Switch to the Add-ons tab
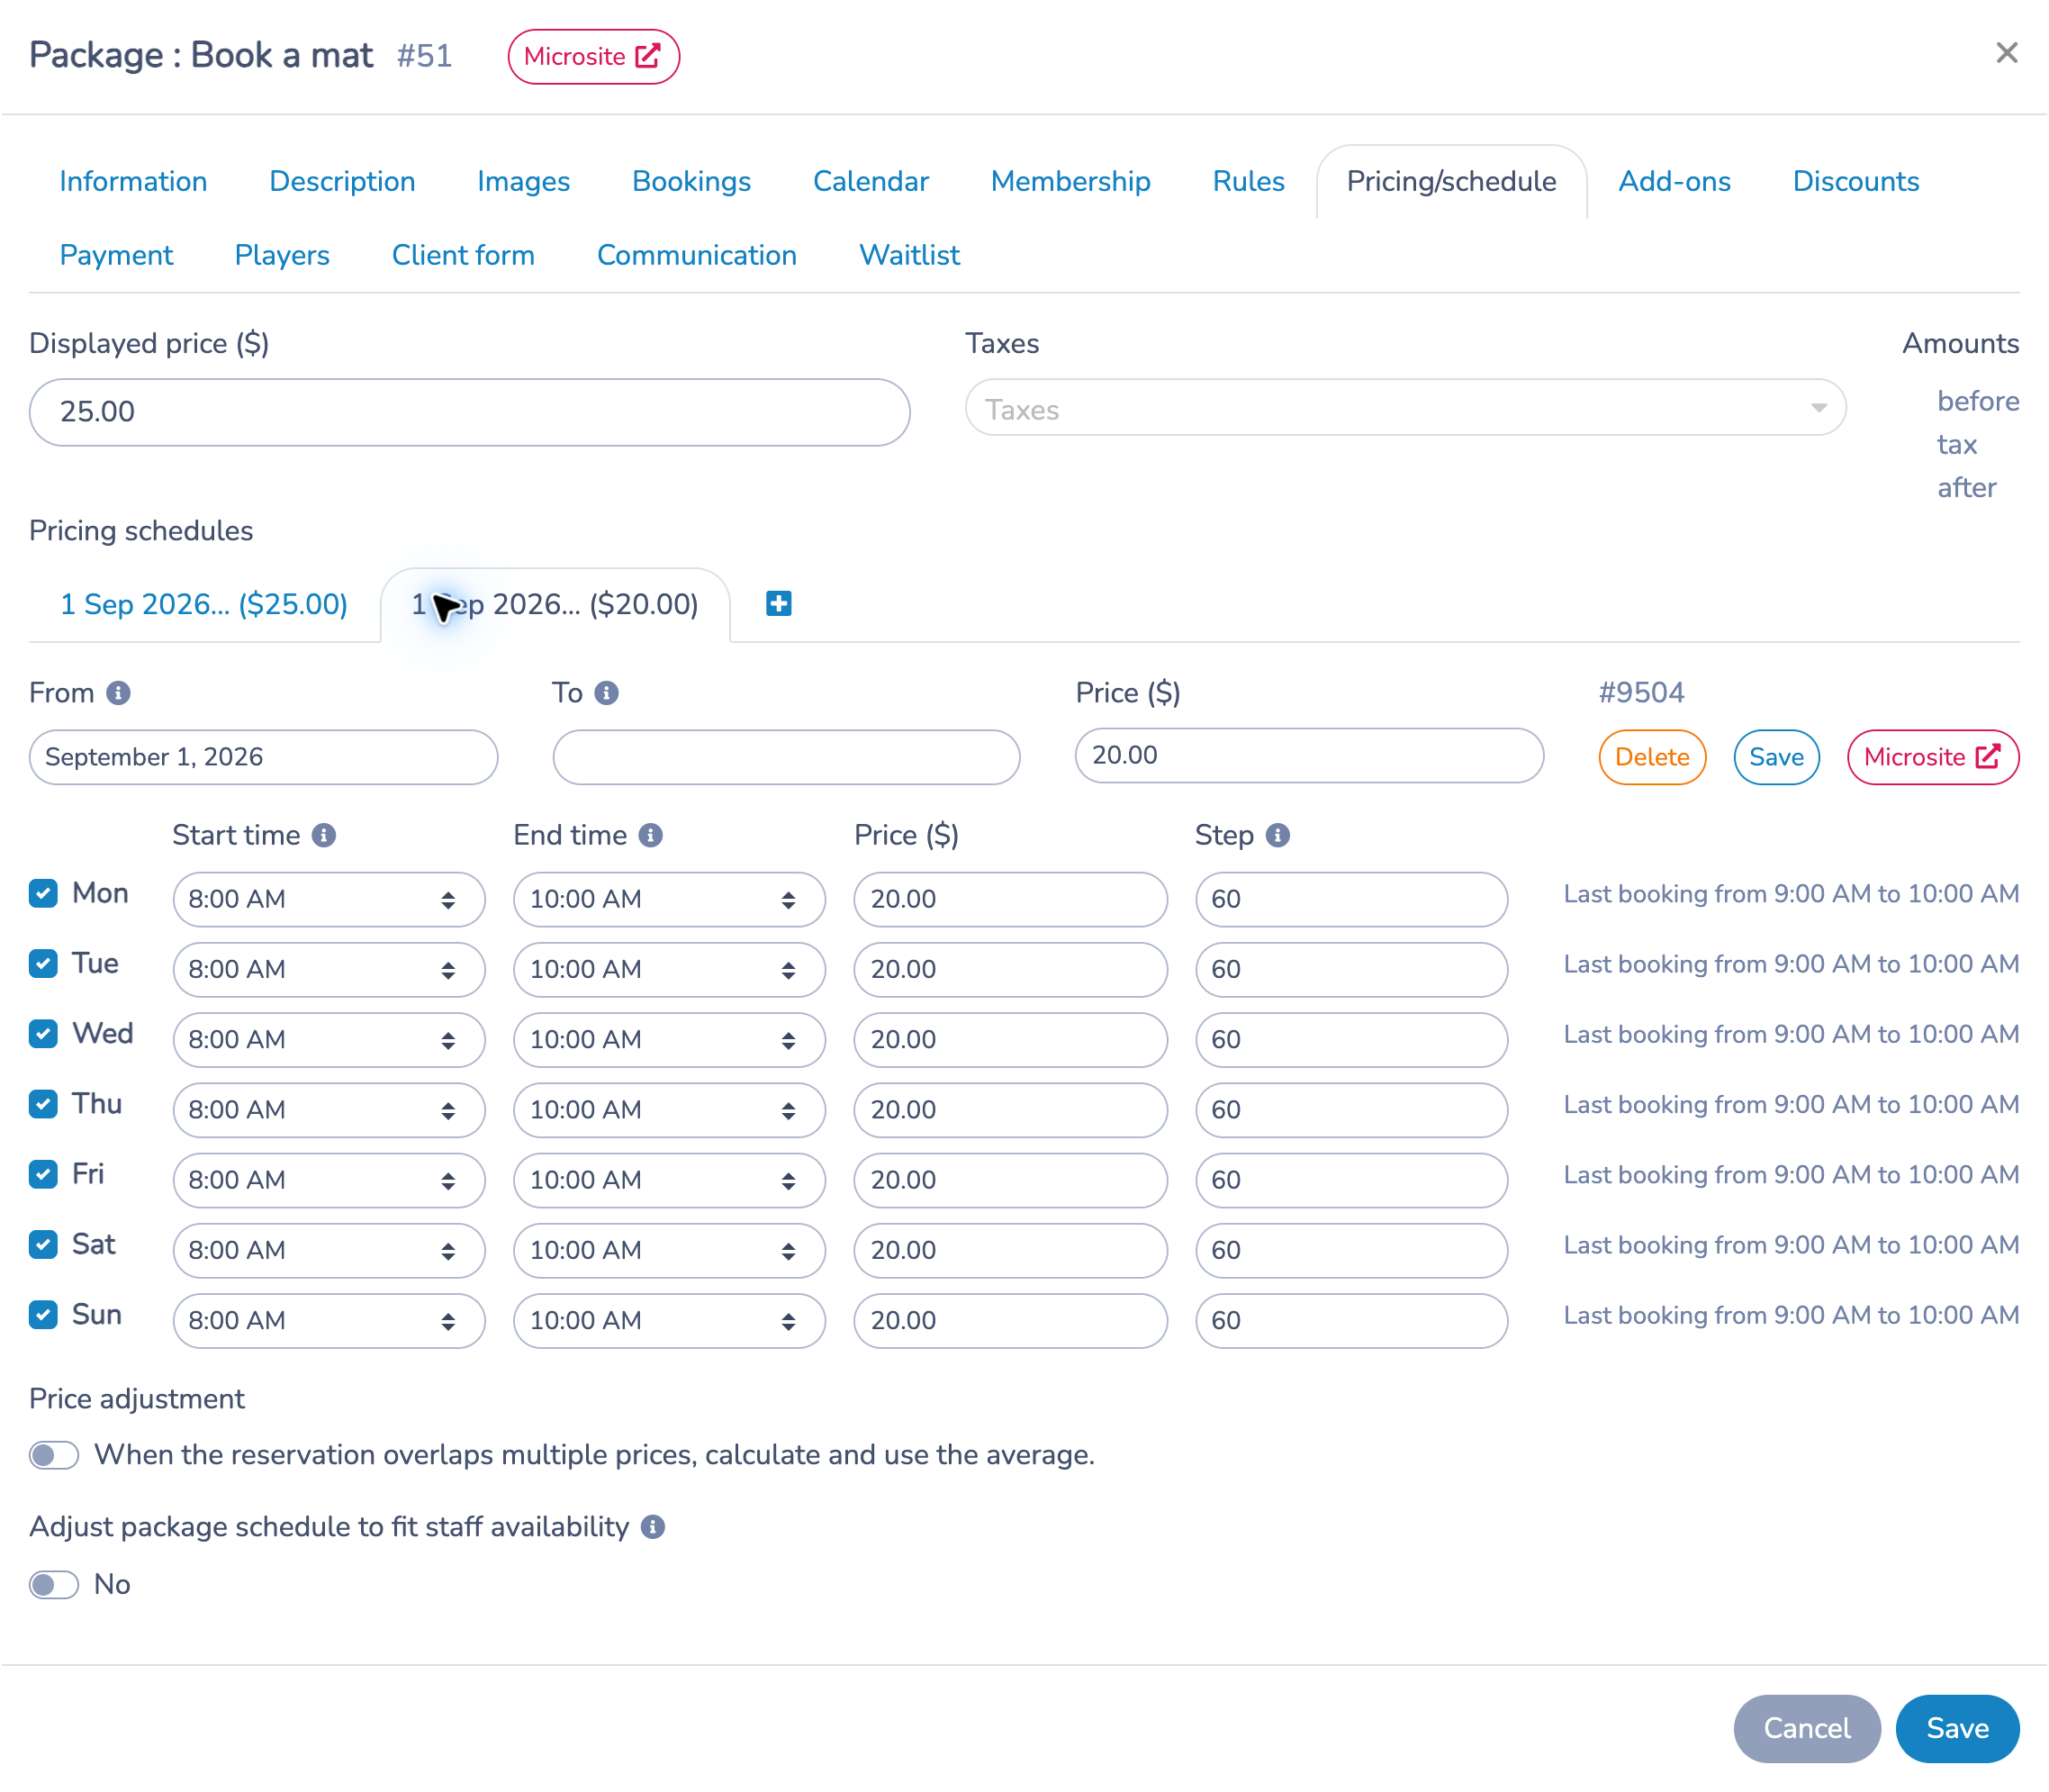Screen dimensions: 2049x1792 (x=1674, y=181)
